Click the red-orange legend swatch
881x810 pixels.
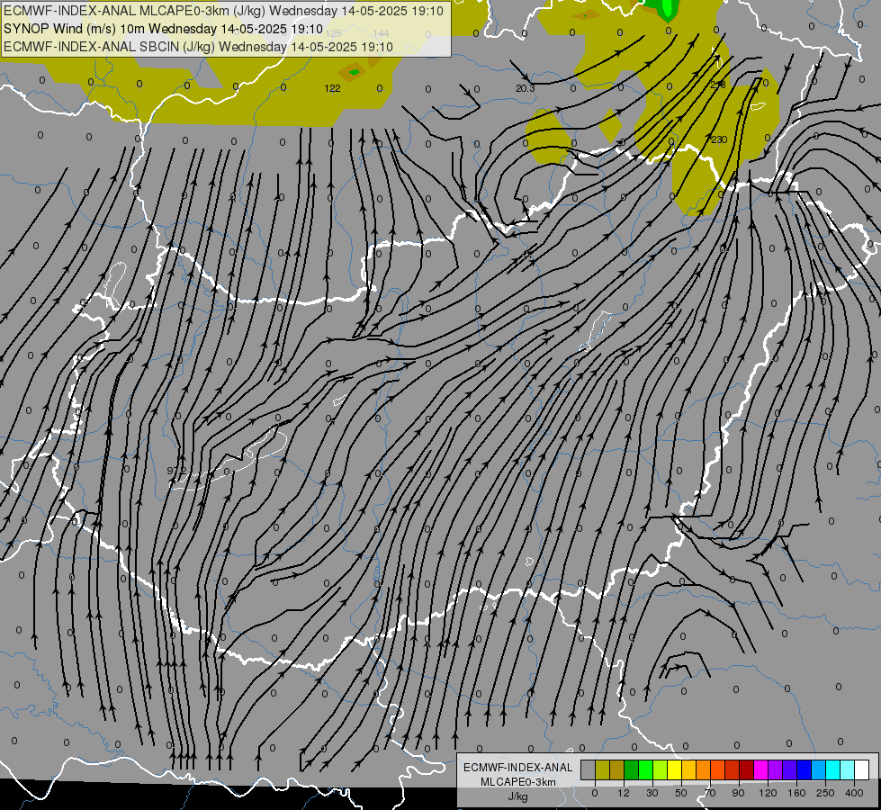pyautogui.click(x=718, y=769)
